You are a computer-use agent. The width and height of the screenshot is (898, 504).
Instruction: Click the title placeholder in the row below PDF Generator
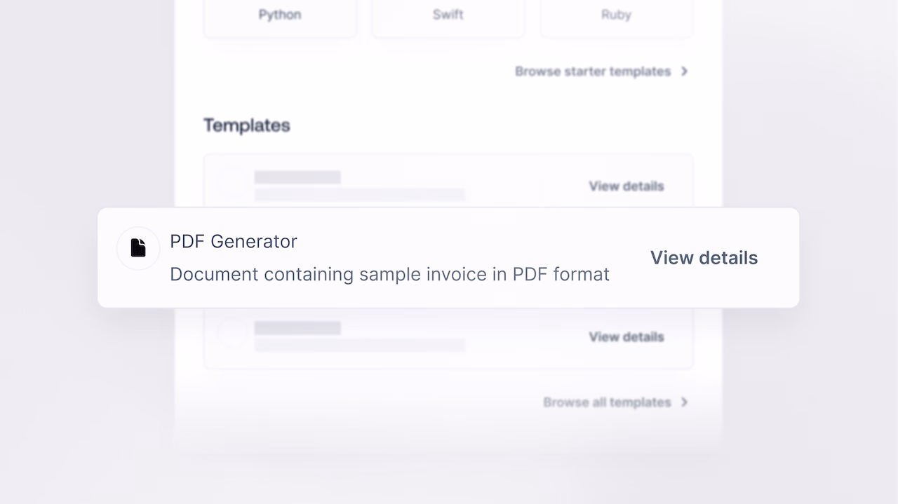[297, 328]
